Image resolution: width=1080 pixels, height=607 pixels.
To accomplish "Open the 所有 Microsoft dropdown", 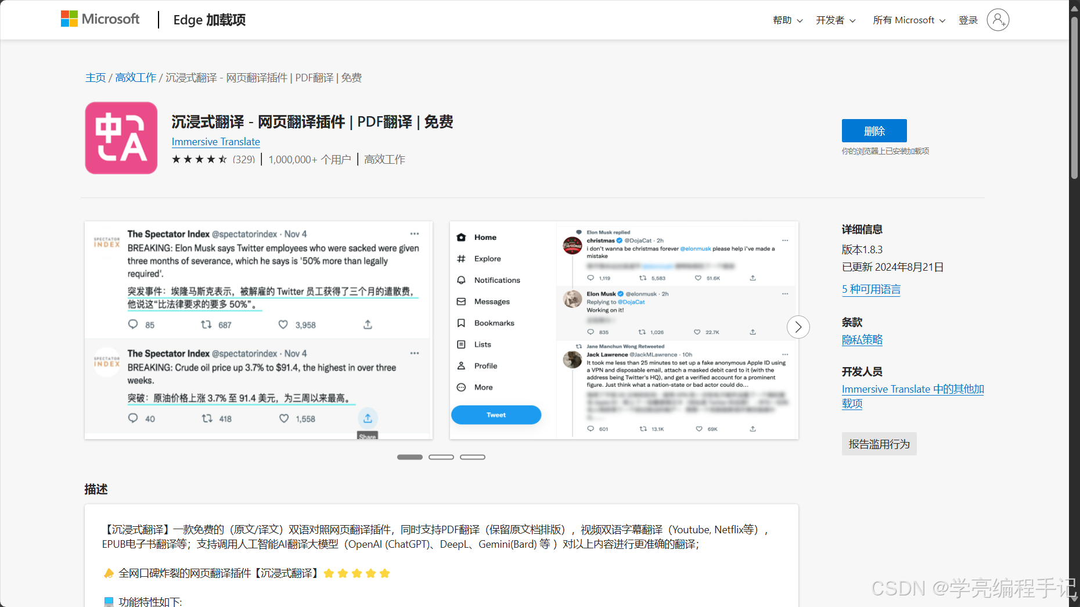I will pyautogui.click(x=908, y=20).
